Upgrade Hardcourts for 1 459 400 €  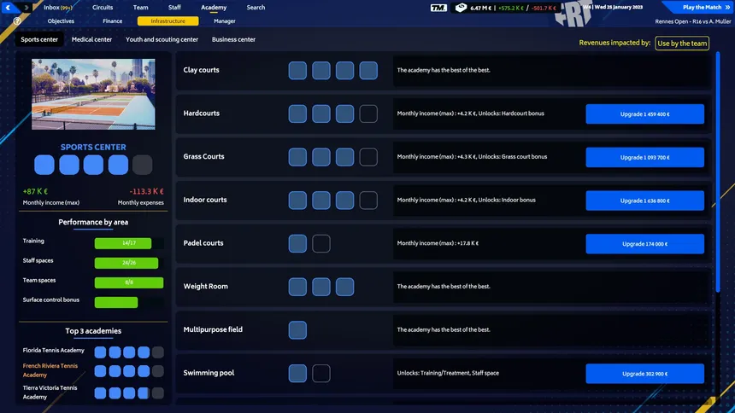(644, 113)
